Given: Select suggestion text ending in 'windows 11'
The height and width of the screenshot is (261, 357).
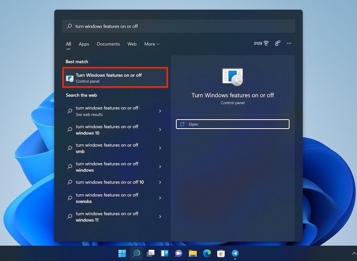Looking at the screenshot, I should pos(107,217).
